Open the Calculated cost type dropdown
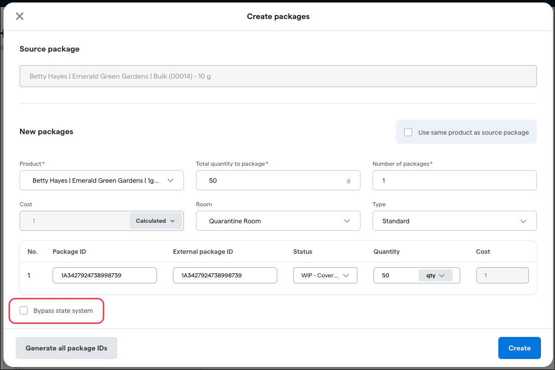555x370 pixels. point(156,221)
